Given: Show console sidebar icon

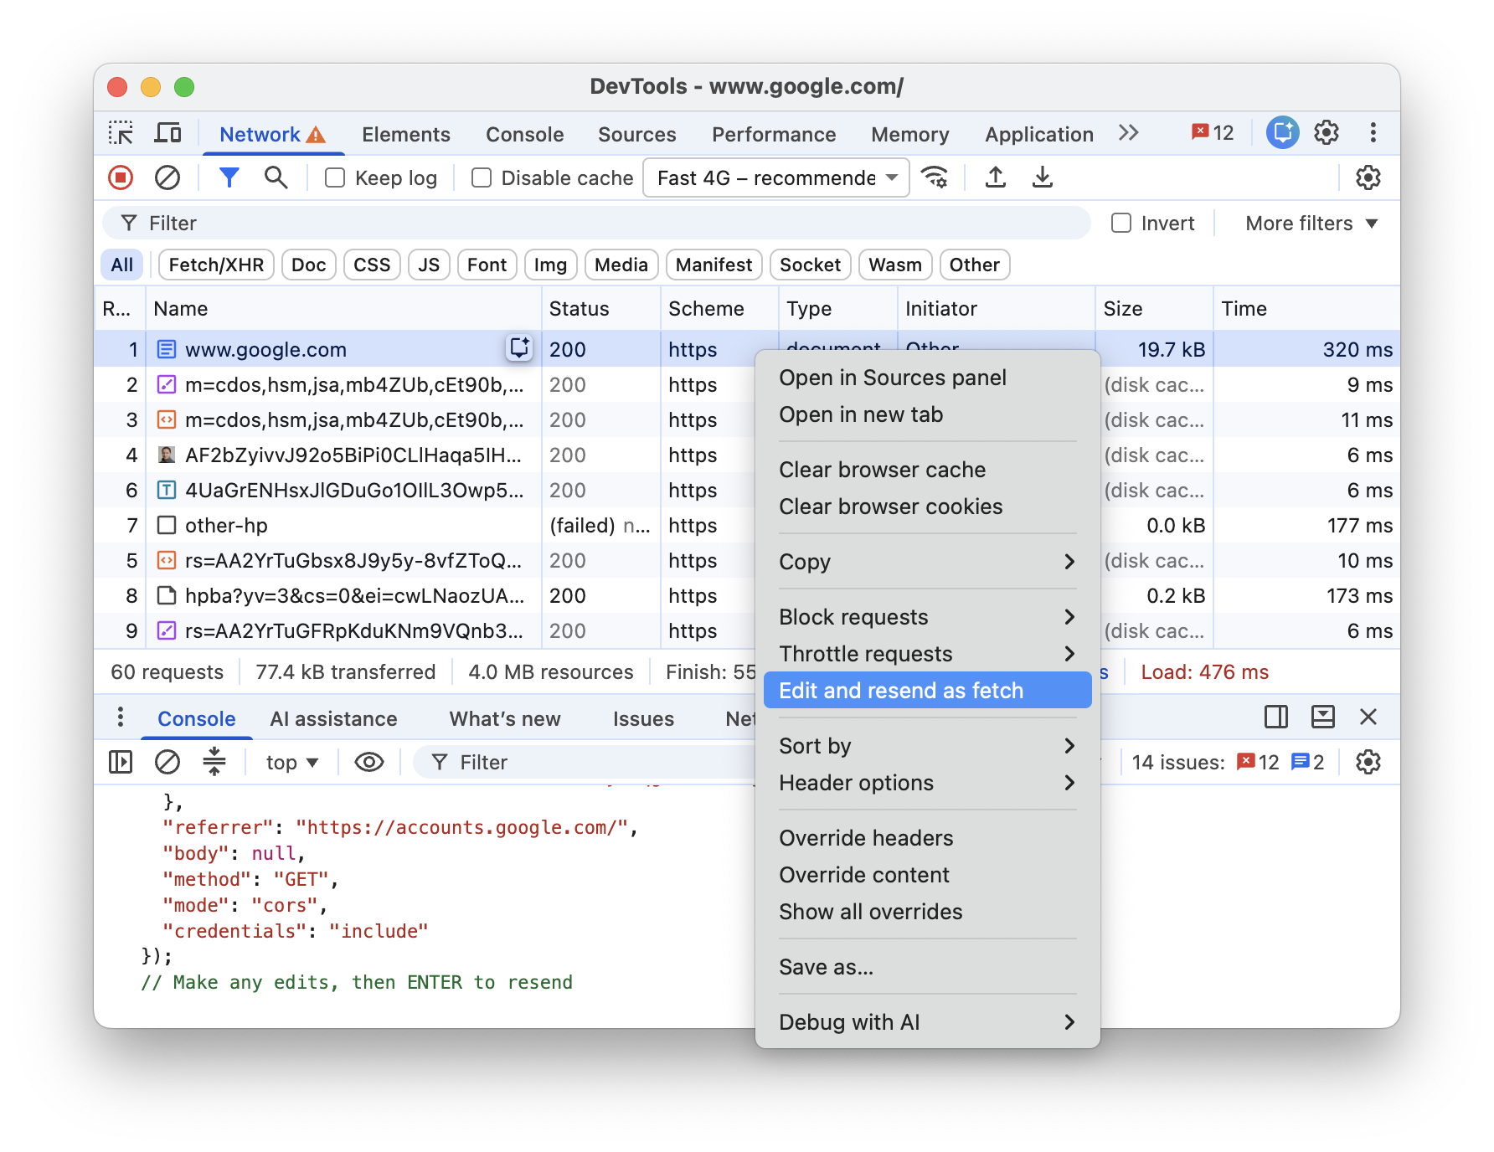Looking at the screenshot, I should 121,762.
